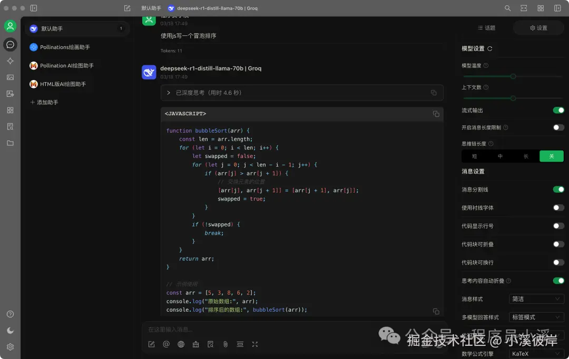Viewport: 569px width, 359px height.
Task: Click the message input field 在这里输入消息
Action: click(x=294, y=330)
